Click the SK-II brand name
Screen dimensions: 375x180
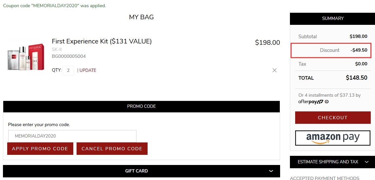(57, 50)
